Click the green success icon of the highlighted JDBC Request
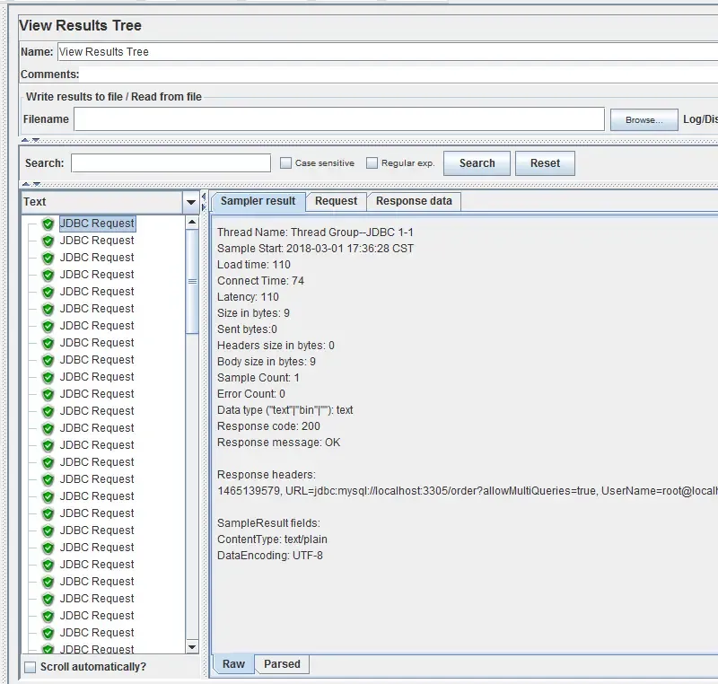 pyautogui.click(x=48, y=224)
